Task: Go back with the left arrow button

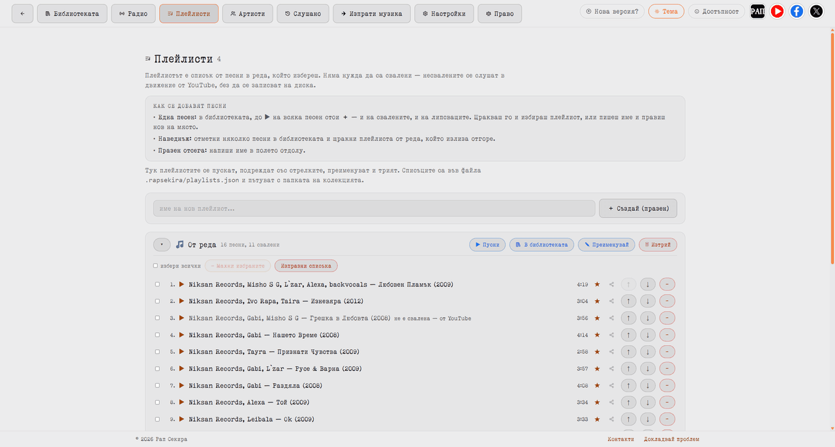Action: [x=22, y=13]
